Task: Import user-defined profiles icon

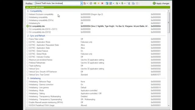Action: (122, 3)
